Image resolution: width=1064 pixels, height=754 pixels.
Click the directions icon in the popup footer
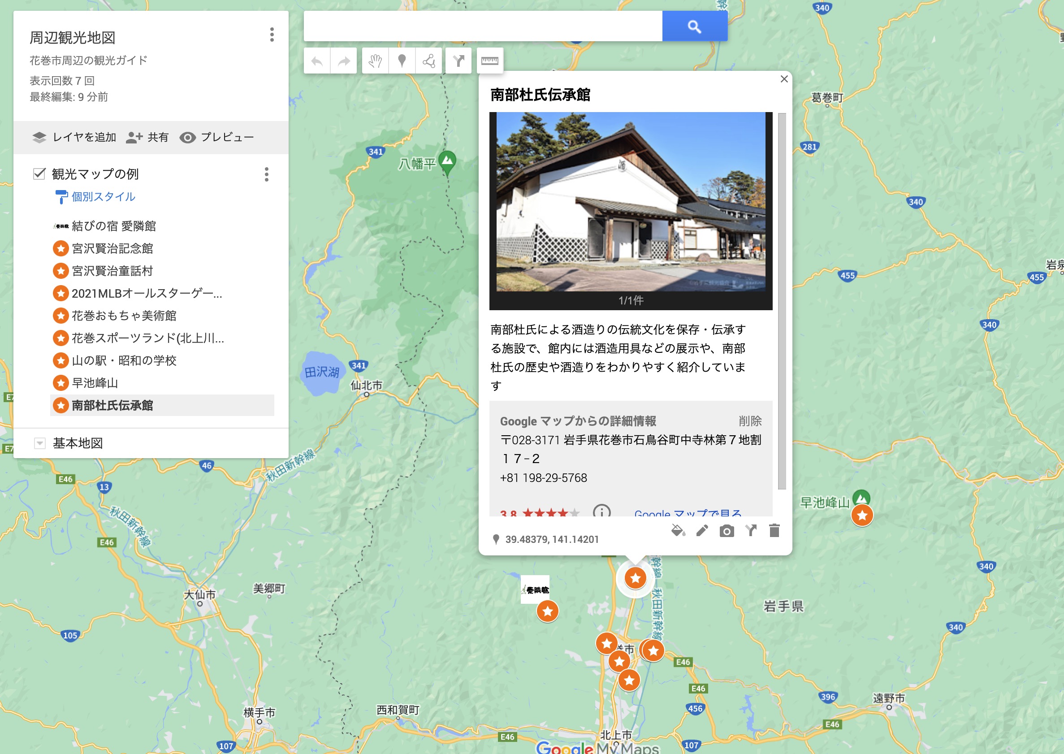coord(751,531)
